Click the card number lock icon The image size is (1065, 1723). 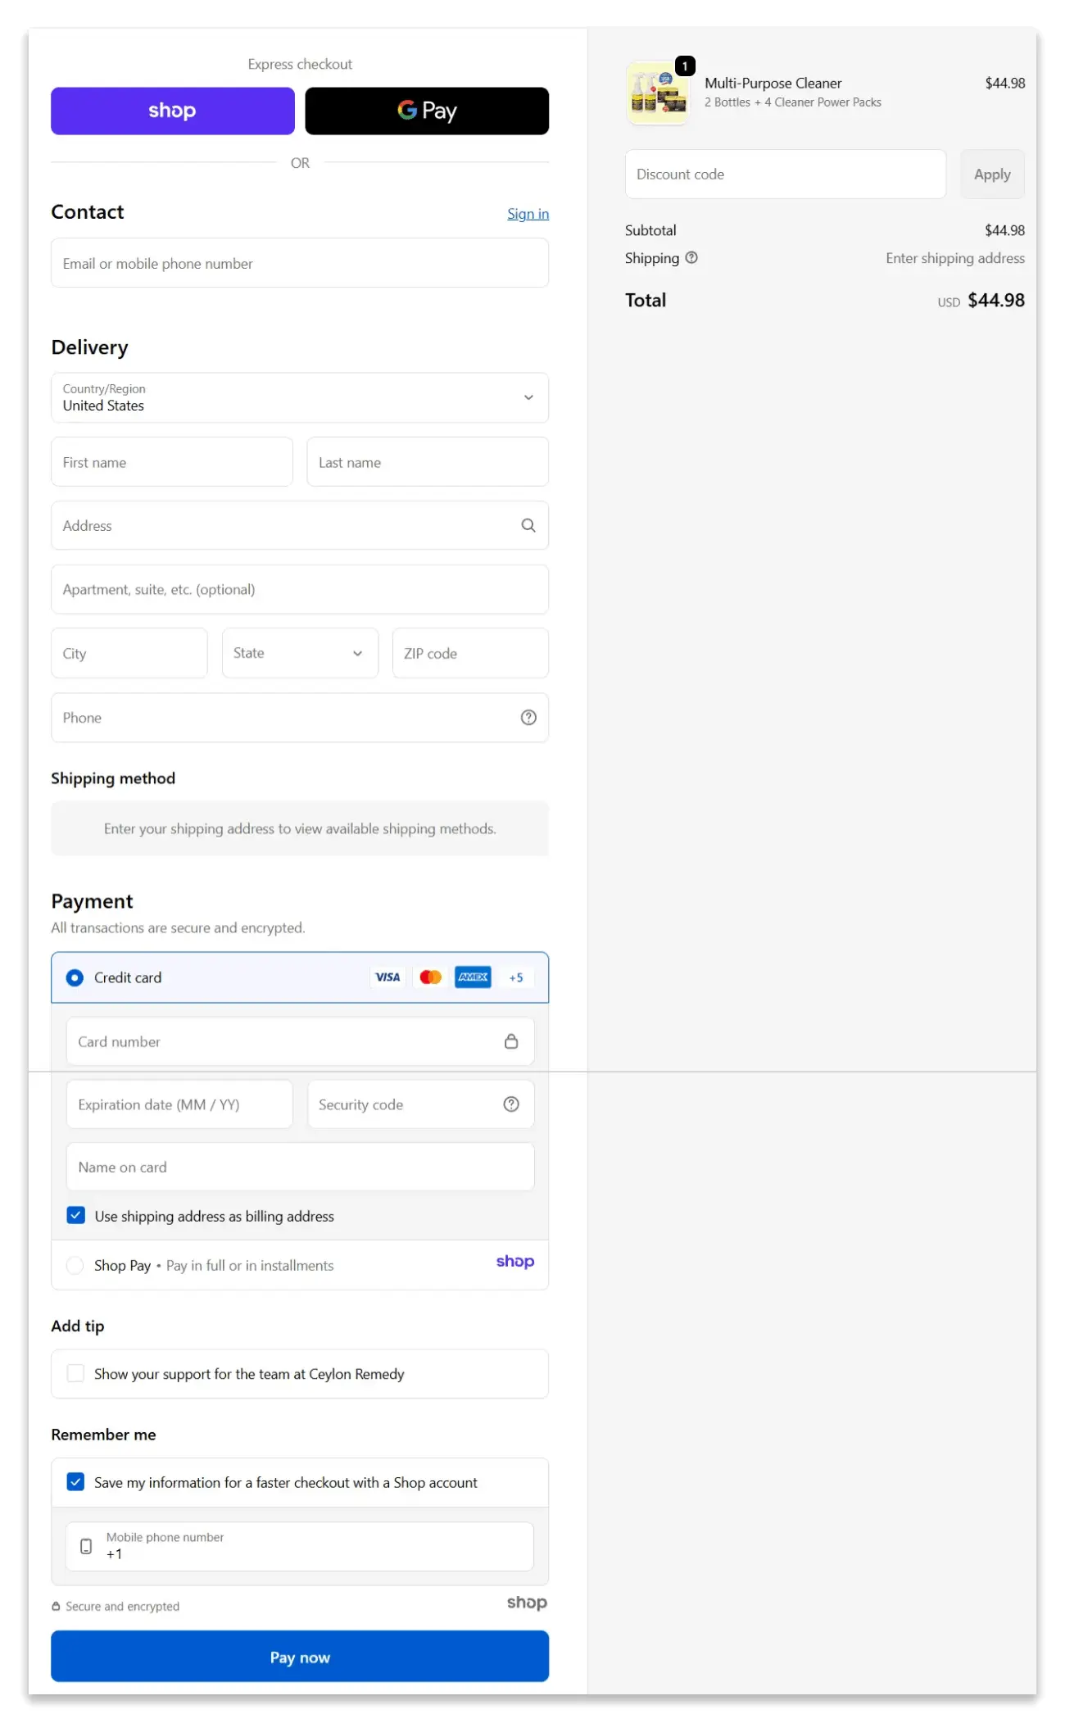(511, 1041)
